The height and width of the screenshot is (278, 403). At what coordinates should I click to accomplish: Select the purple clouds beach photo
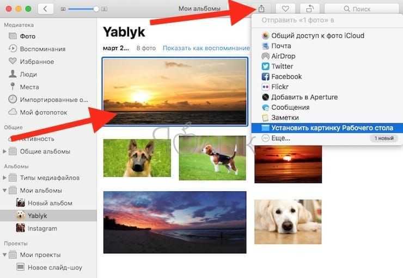tap(175, 222)
